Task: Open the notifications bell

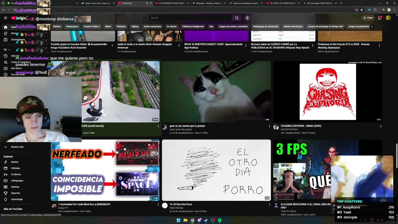Action: pos(380,18)
